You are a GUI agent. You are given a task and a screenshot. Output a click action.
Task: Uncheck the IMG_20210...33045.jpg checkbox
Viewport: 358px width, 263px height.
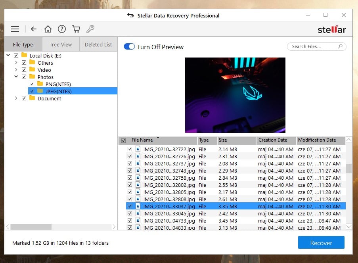[130, 213]
